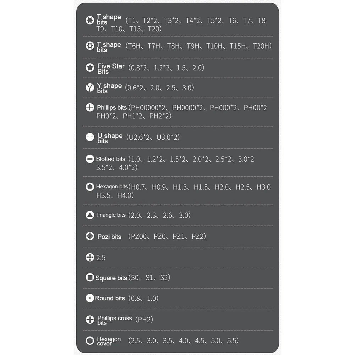The width and height of the screenshot is (355, 355).
Task: Click the Hexagon cover icon
Action: (90, 340)
